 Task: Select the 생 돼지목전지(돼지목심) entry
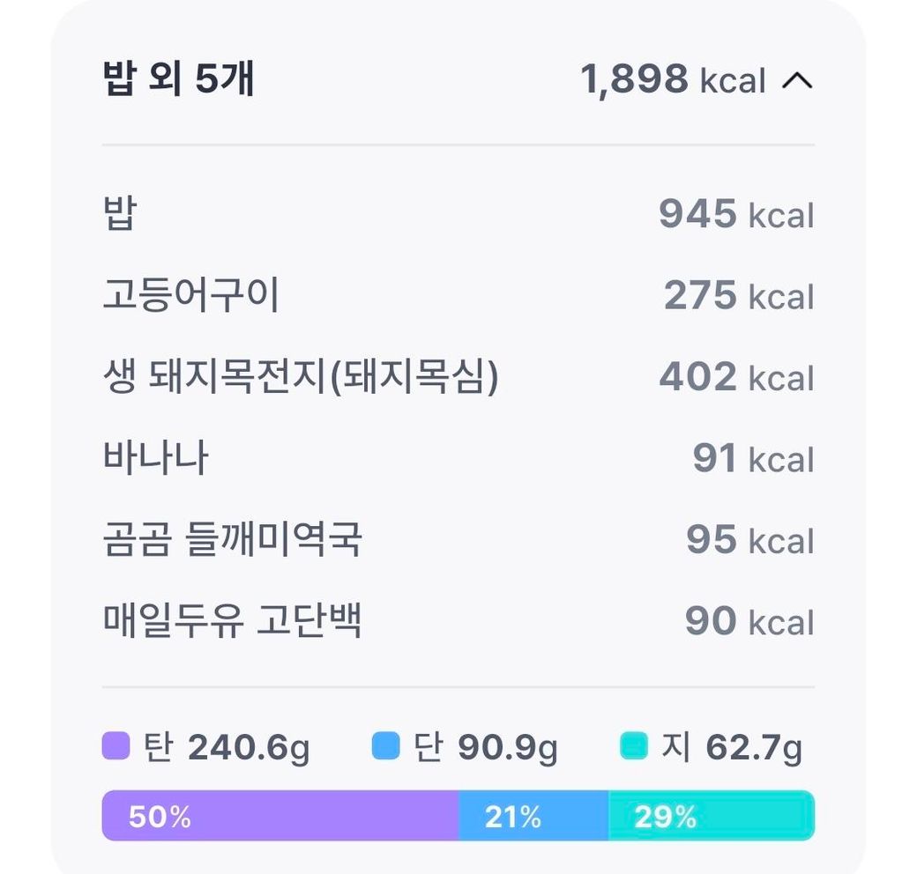tap(300, 377)
